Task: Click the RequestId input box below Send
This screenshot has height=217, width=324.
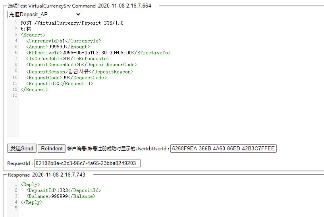Action: pos(87,163)
